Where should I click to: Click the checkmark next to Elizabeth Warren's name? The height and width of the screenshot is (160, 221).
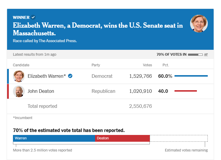(x=70, y=76)
